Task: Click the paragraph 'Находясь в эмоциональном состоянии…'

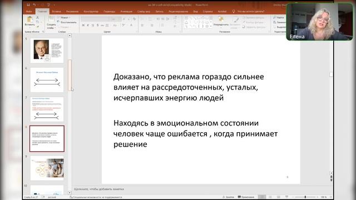Action: coord(195,133)
